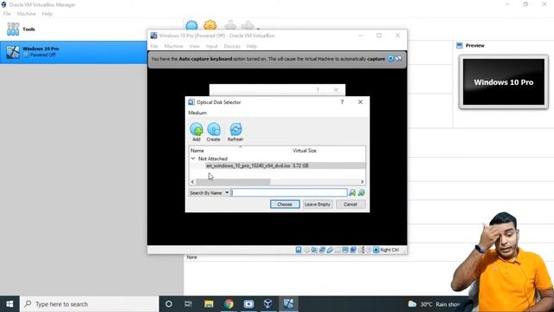Screen dimensions: 554x312
Task: Click the search by name input field
Action: pyautogui.click(x=289, y=192)
